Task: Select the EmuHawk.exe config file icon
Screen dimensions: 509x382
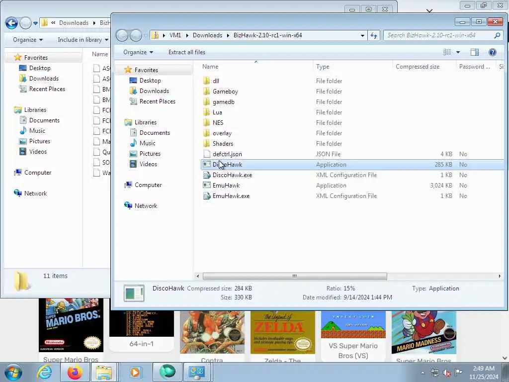Action: [206, 196]
